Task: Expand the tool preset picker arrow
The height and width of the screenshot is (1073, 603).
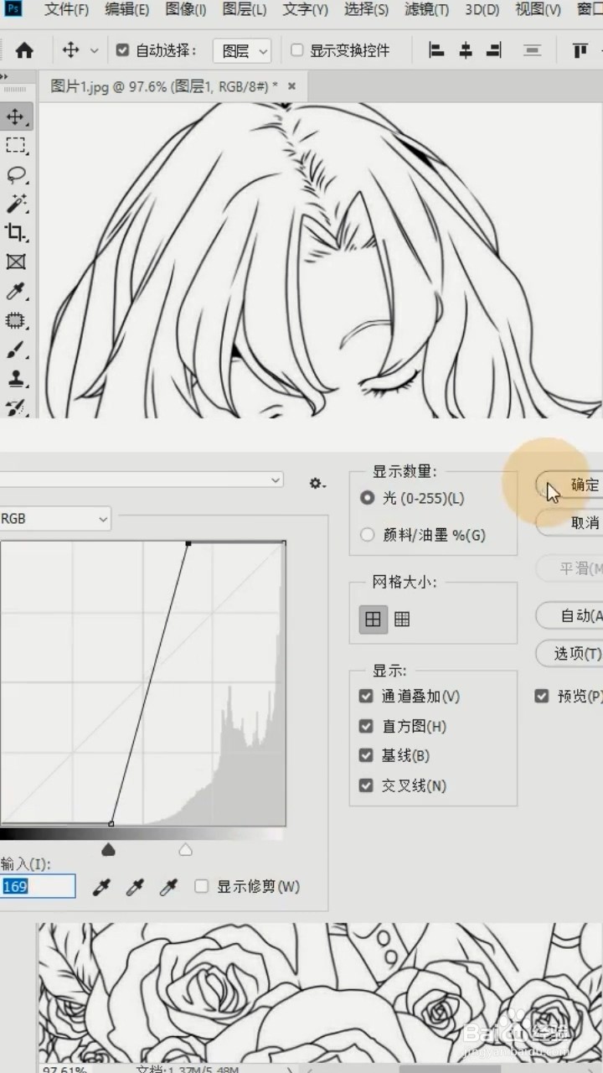Action: click(x=94, y=50)
